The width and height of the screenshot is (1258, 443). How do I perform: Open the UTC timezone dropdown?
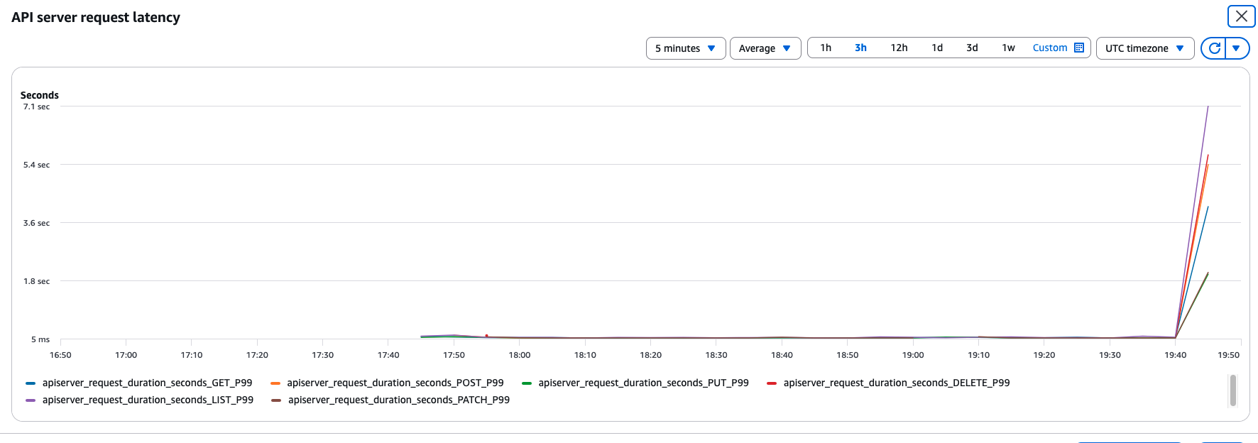click(x=1145, y=48)
